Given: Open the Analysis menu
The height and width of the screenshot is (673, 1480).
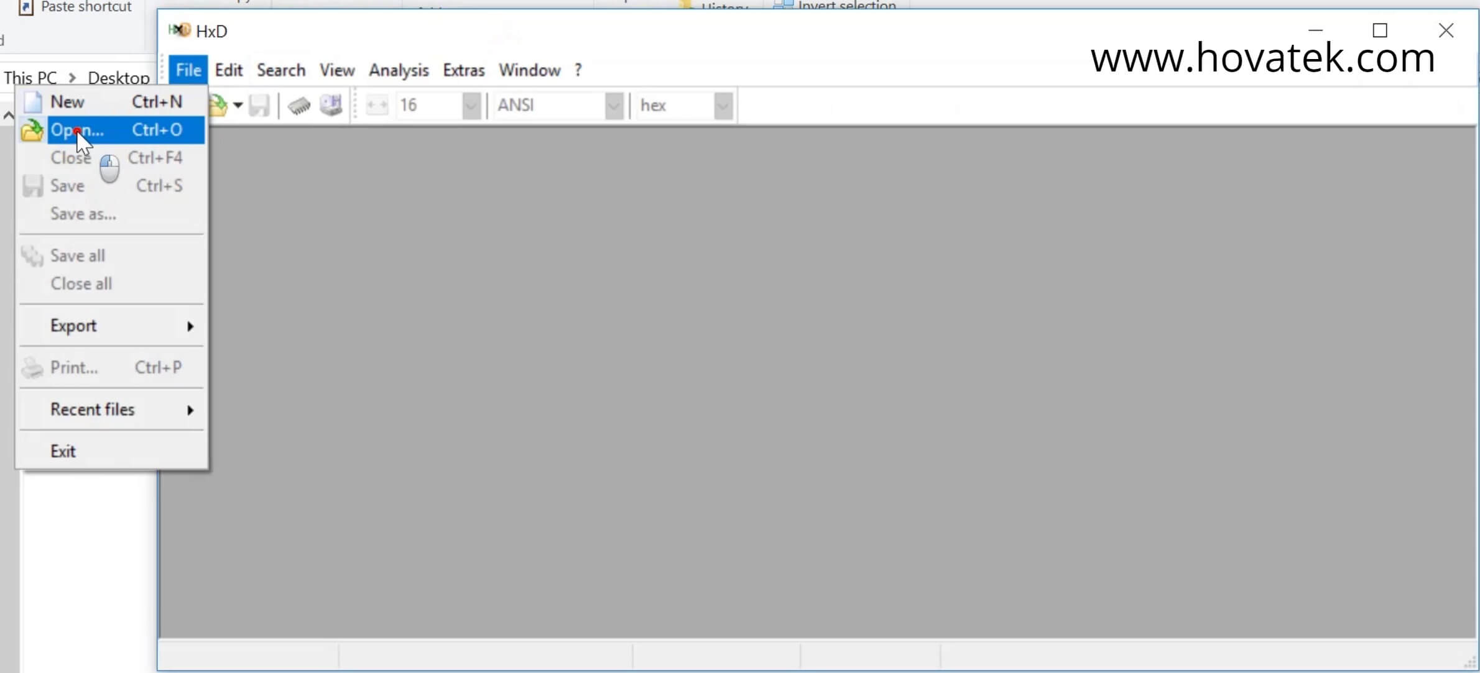Looking at the screenshot, I should pyautogui.click(x=399, y=70).
